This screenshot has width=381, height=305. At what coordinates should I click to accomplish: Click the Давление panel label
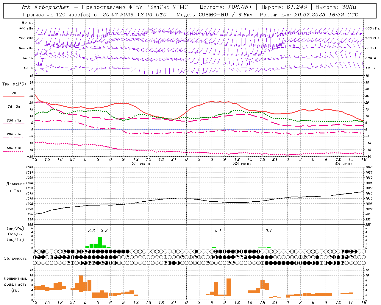tap(15, 184)
